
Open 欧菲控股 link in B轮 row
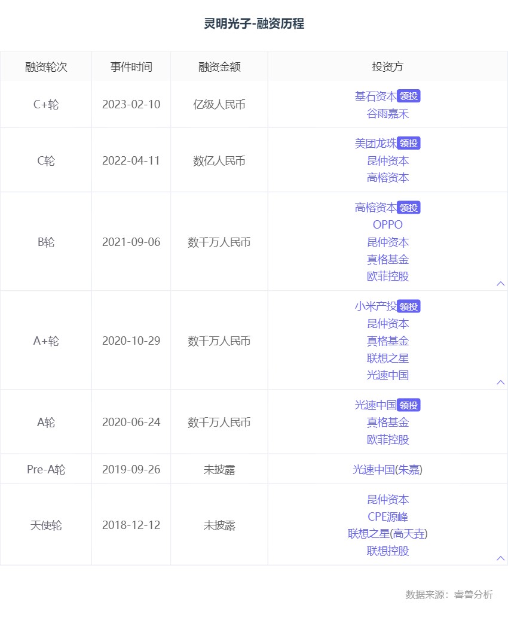[x=387, y=276]
